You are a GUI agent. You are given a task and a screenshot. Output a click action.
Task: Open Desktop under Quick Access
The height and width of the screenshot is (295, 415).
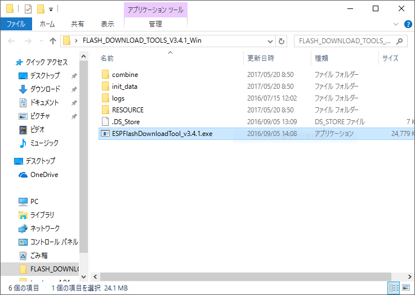45,75
